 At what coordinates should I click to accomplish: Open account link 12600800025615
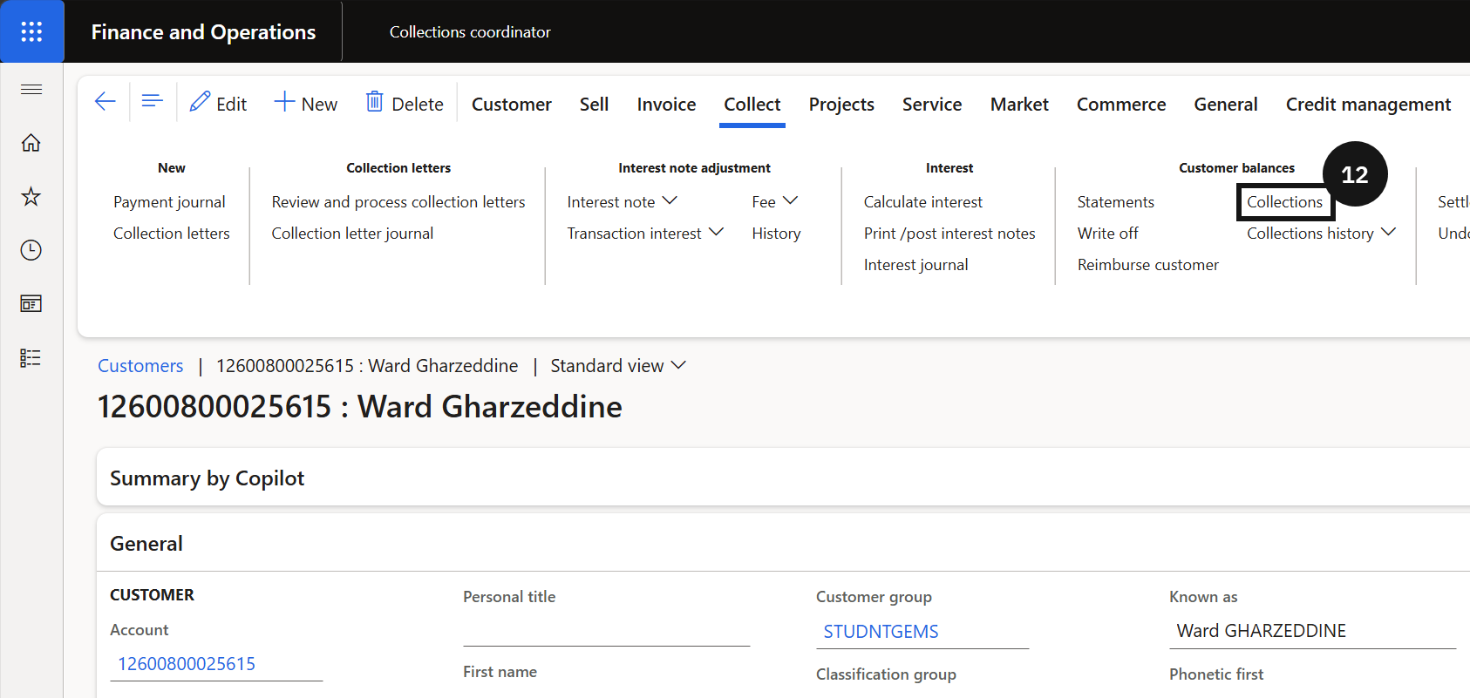coord(187,664)
